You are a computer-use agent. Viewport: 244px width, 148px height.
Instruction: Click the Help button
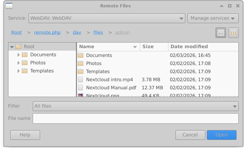[x=25, y=135]
